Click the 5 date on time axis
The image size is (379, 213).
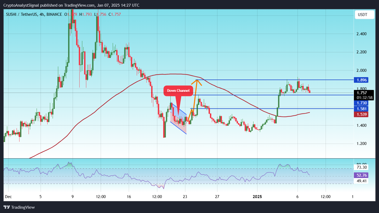(41, 197)
